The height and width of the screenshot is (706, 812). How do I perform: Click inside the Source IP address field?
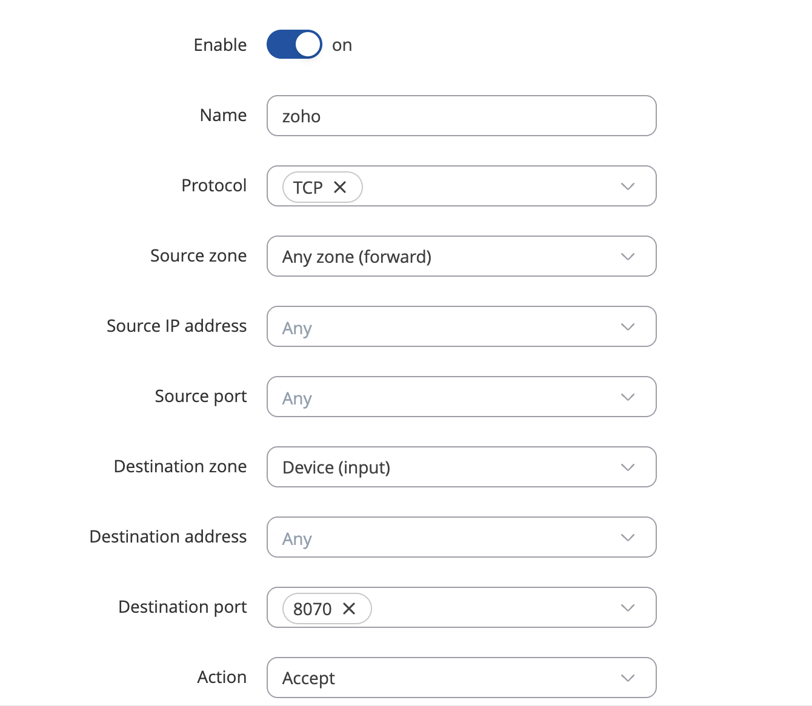pos(448,326)
